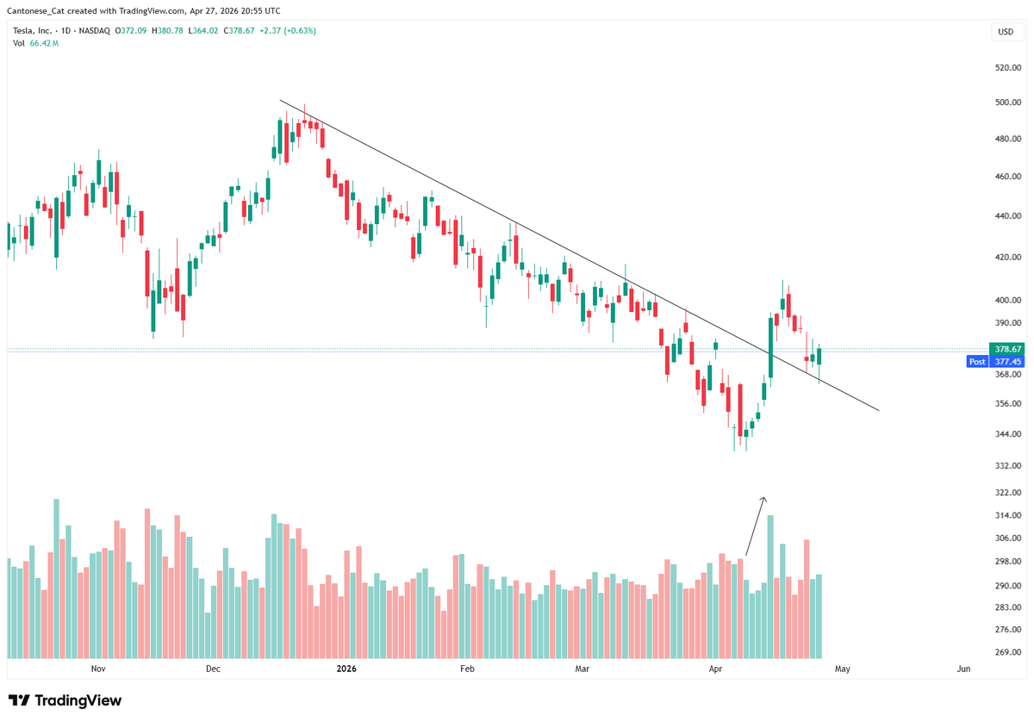Click the 420.00 price axis label
Viewport: 1034px width, 722px height.
pyautogui.click(x=1007, y=258)
